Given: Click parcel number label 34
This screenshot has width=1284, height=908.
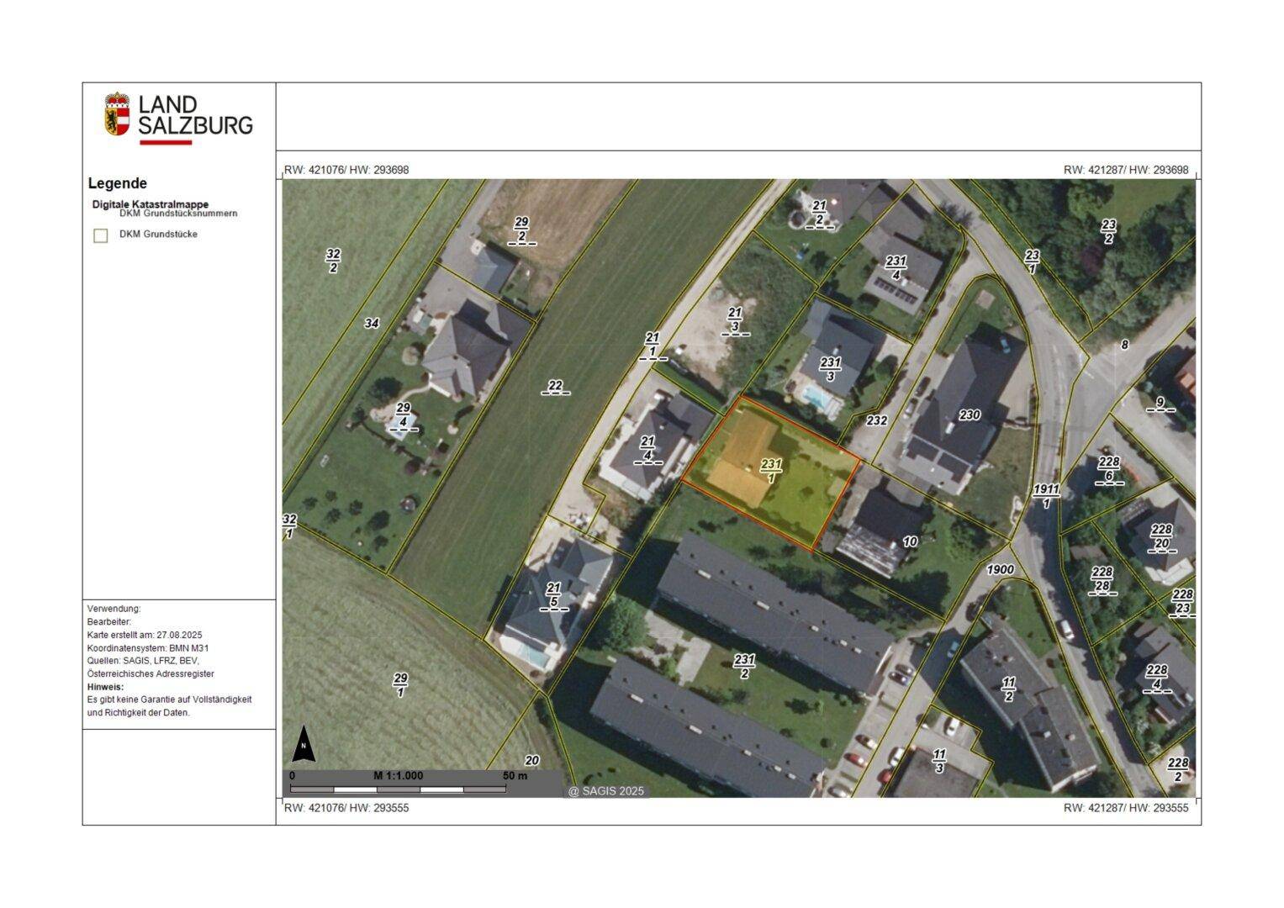Looking at the screenshot, I should coord(372,323).
